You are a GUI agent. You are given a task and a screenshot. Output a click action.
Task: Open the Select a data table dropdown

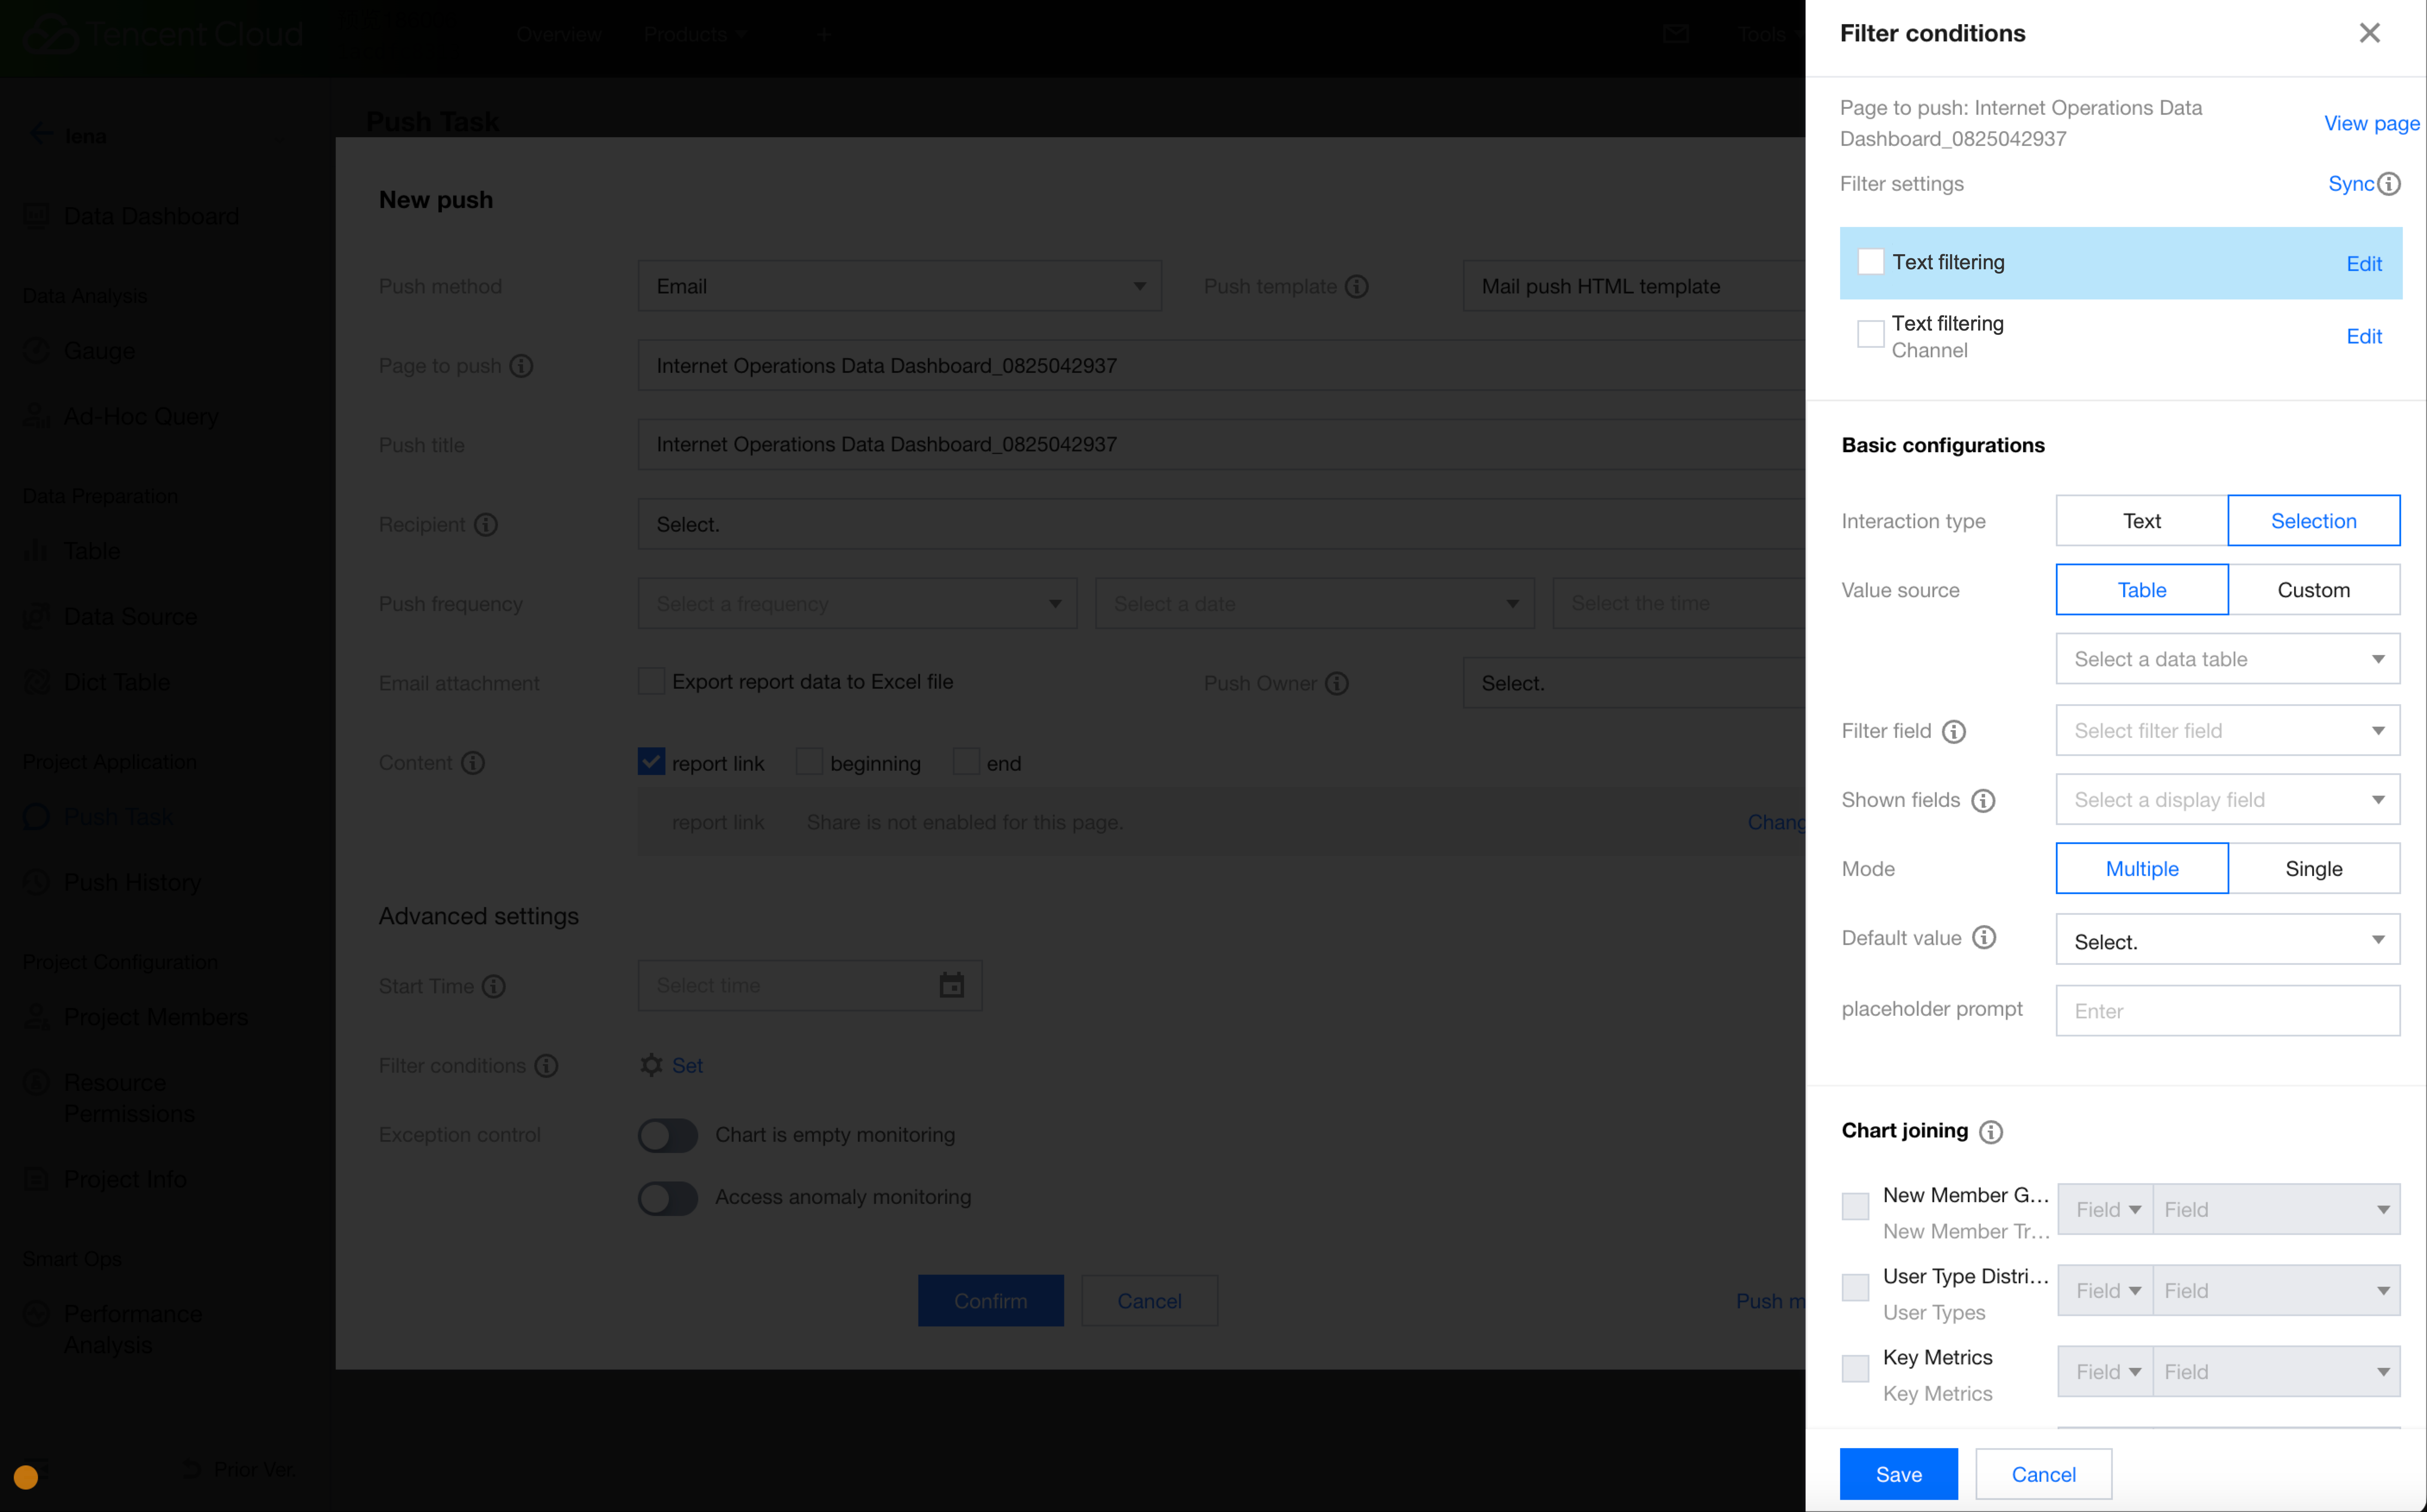[x=2227, y=659]
